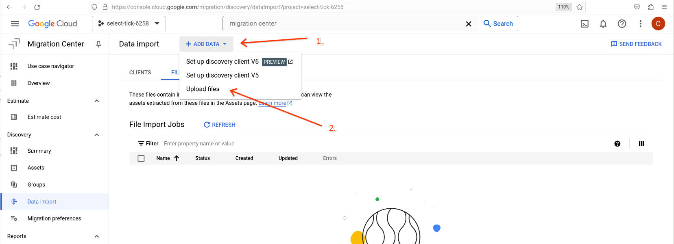Open the ADD DATA dropdown

tap(206, 44)
